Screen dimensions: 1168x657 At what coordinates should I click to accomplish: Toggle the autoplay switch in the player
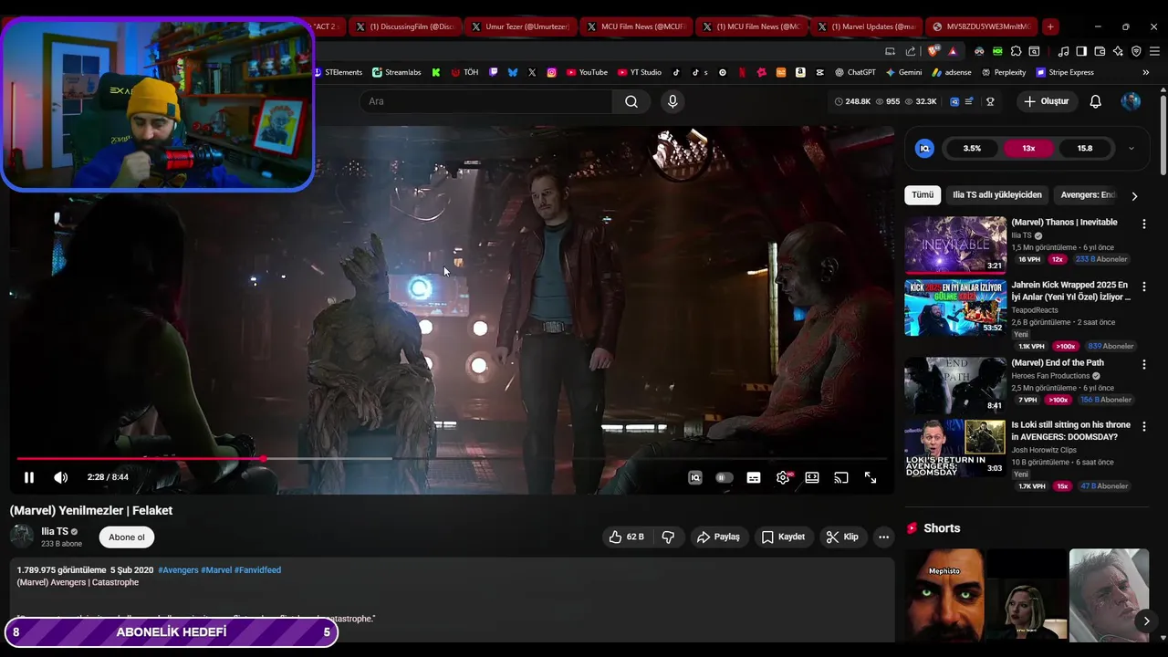[725, 477]
